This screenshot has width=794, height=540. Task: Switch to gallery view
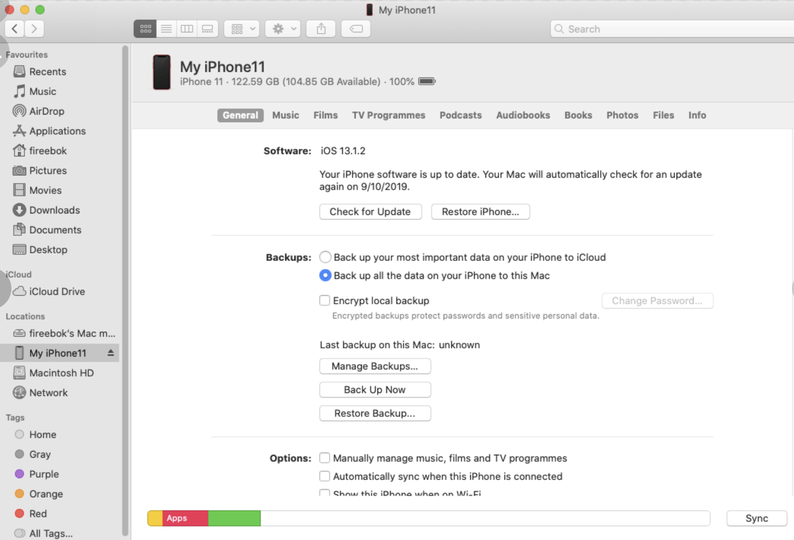(208, 29)
